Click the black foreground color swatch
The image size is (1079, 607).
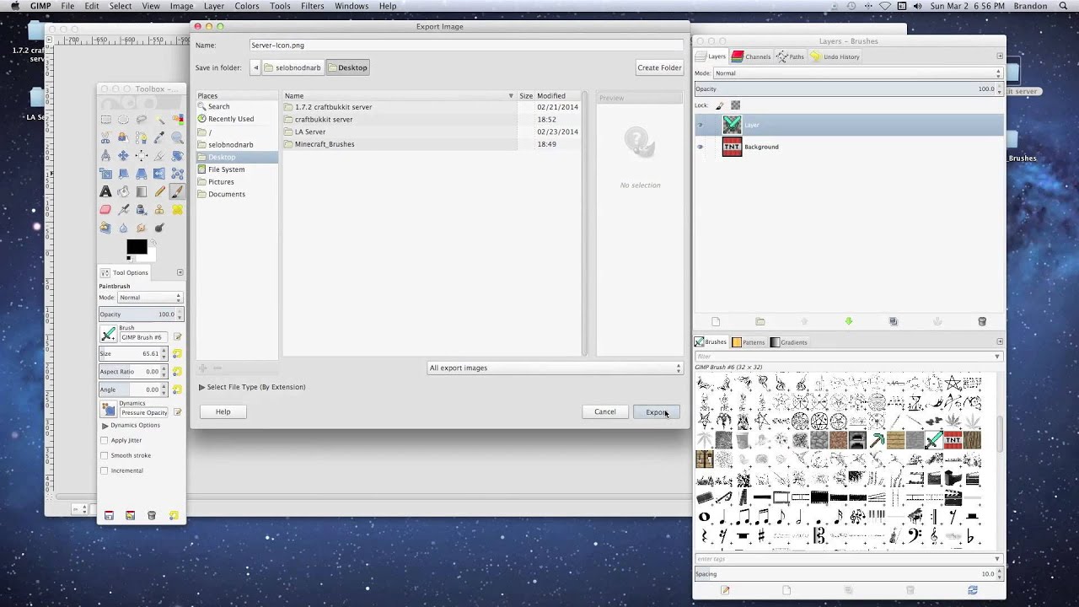tap(137, 247)
